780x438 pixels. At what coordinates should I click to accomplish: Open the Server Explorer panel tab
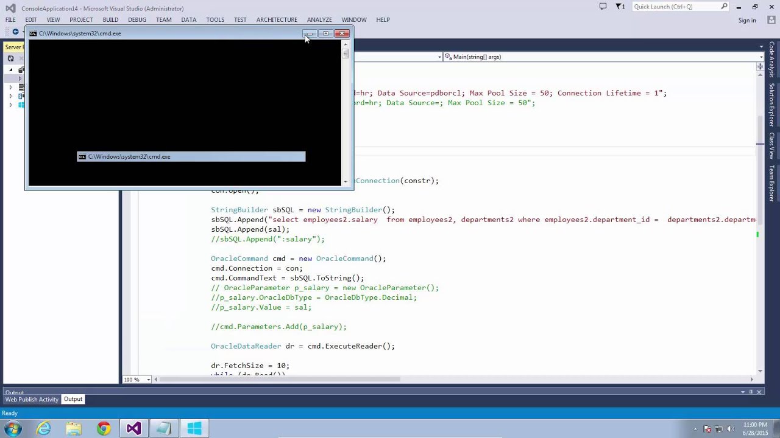pos(15,47)
